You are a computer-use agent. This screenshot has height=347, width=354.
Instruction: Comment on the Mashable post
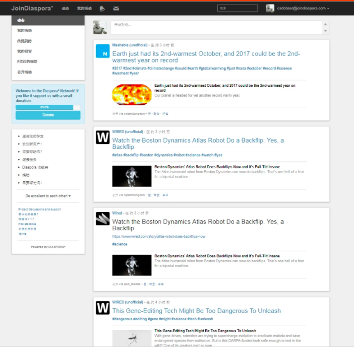pos(165,114)
